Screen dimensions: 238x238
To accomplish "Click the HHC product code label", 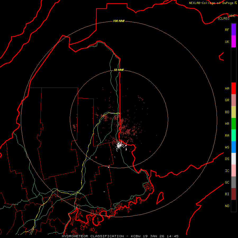I will pos(232,16).
